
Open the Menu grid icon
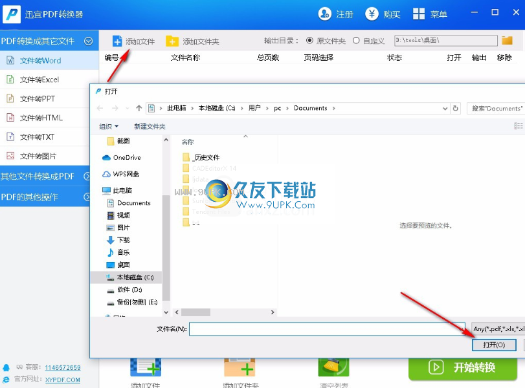click(419, 14)
